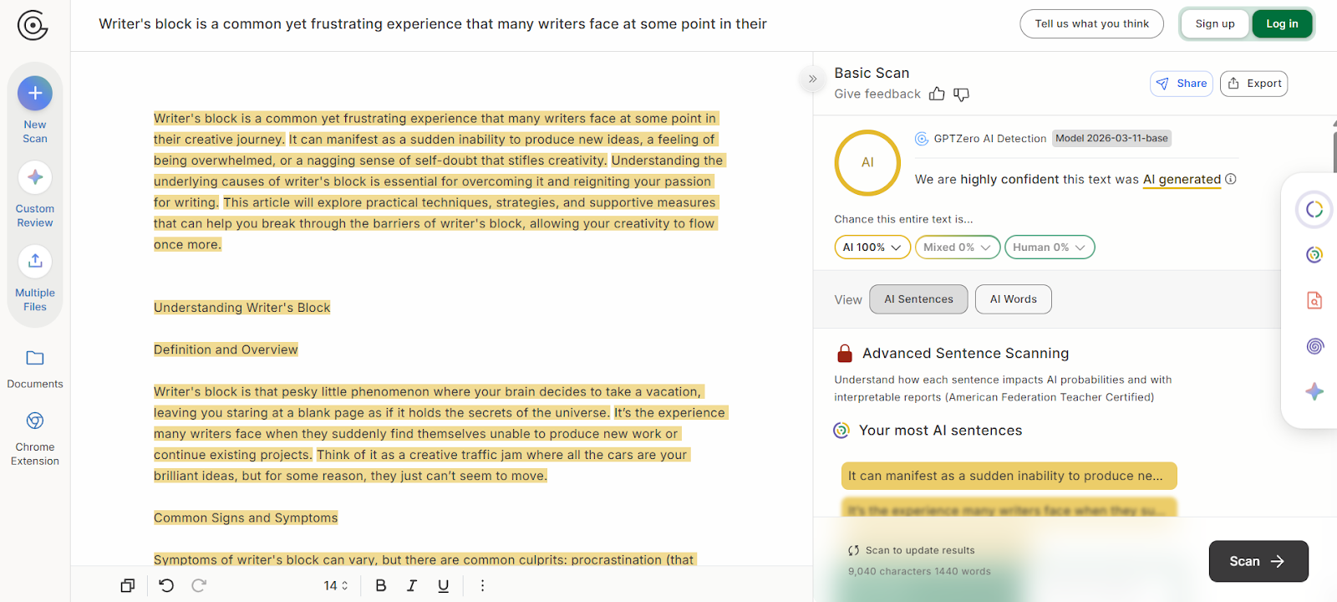This screenshot has height=602, width=1337.
Task: Click the Log in button
Action: (1282, 23)
